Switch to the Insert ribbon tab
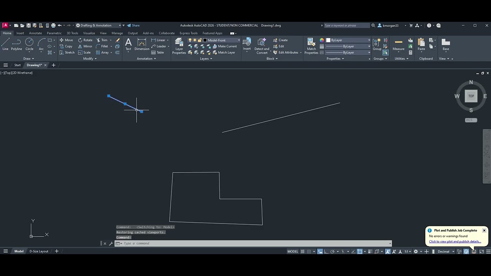The image size is (491, 276). pyautogui.click(x=20, y=33)
